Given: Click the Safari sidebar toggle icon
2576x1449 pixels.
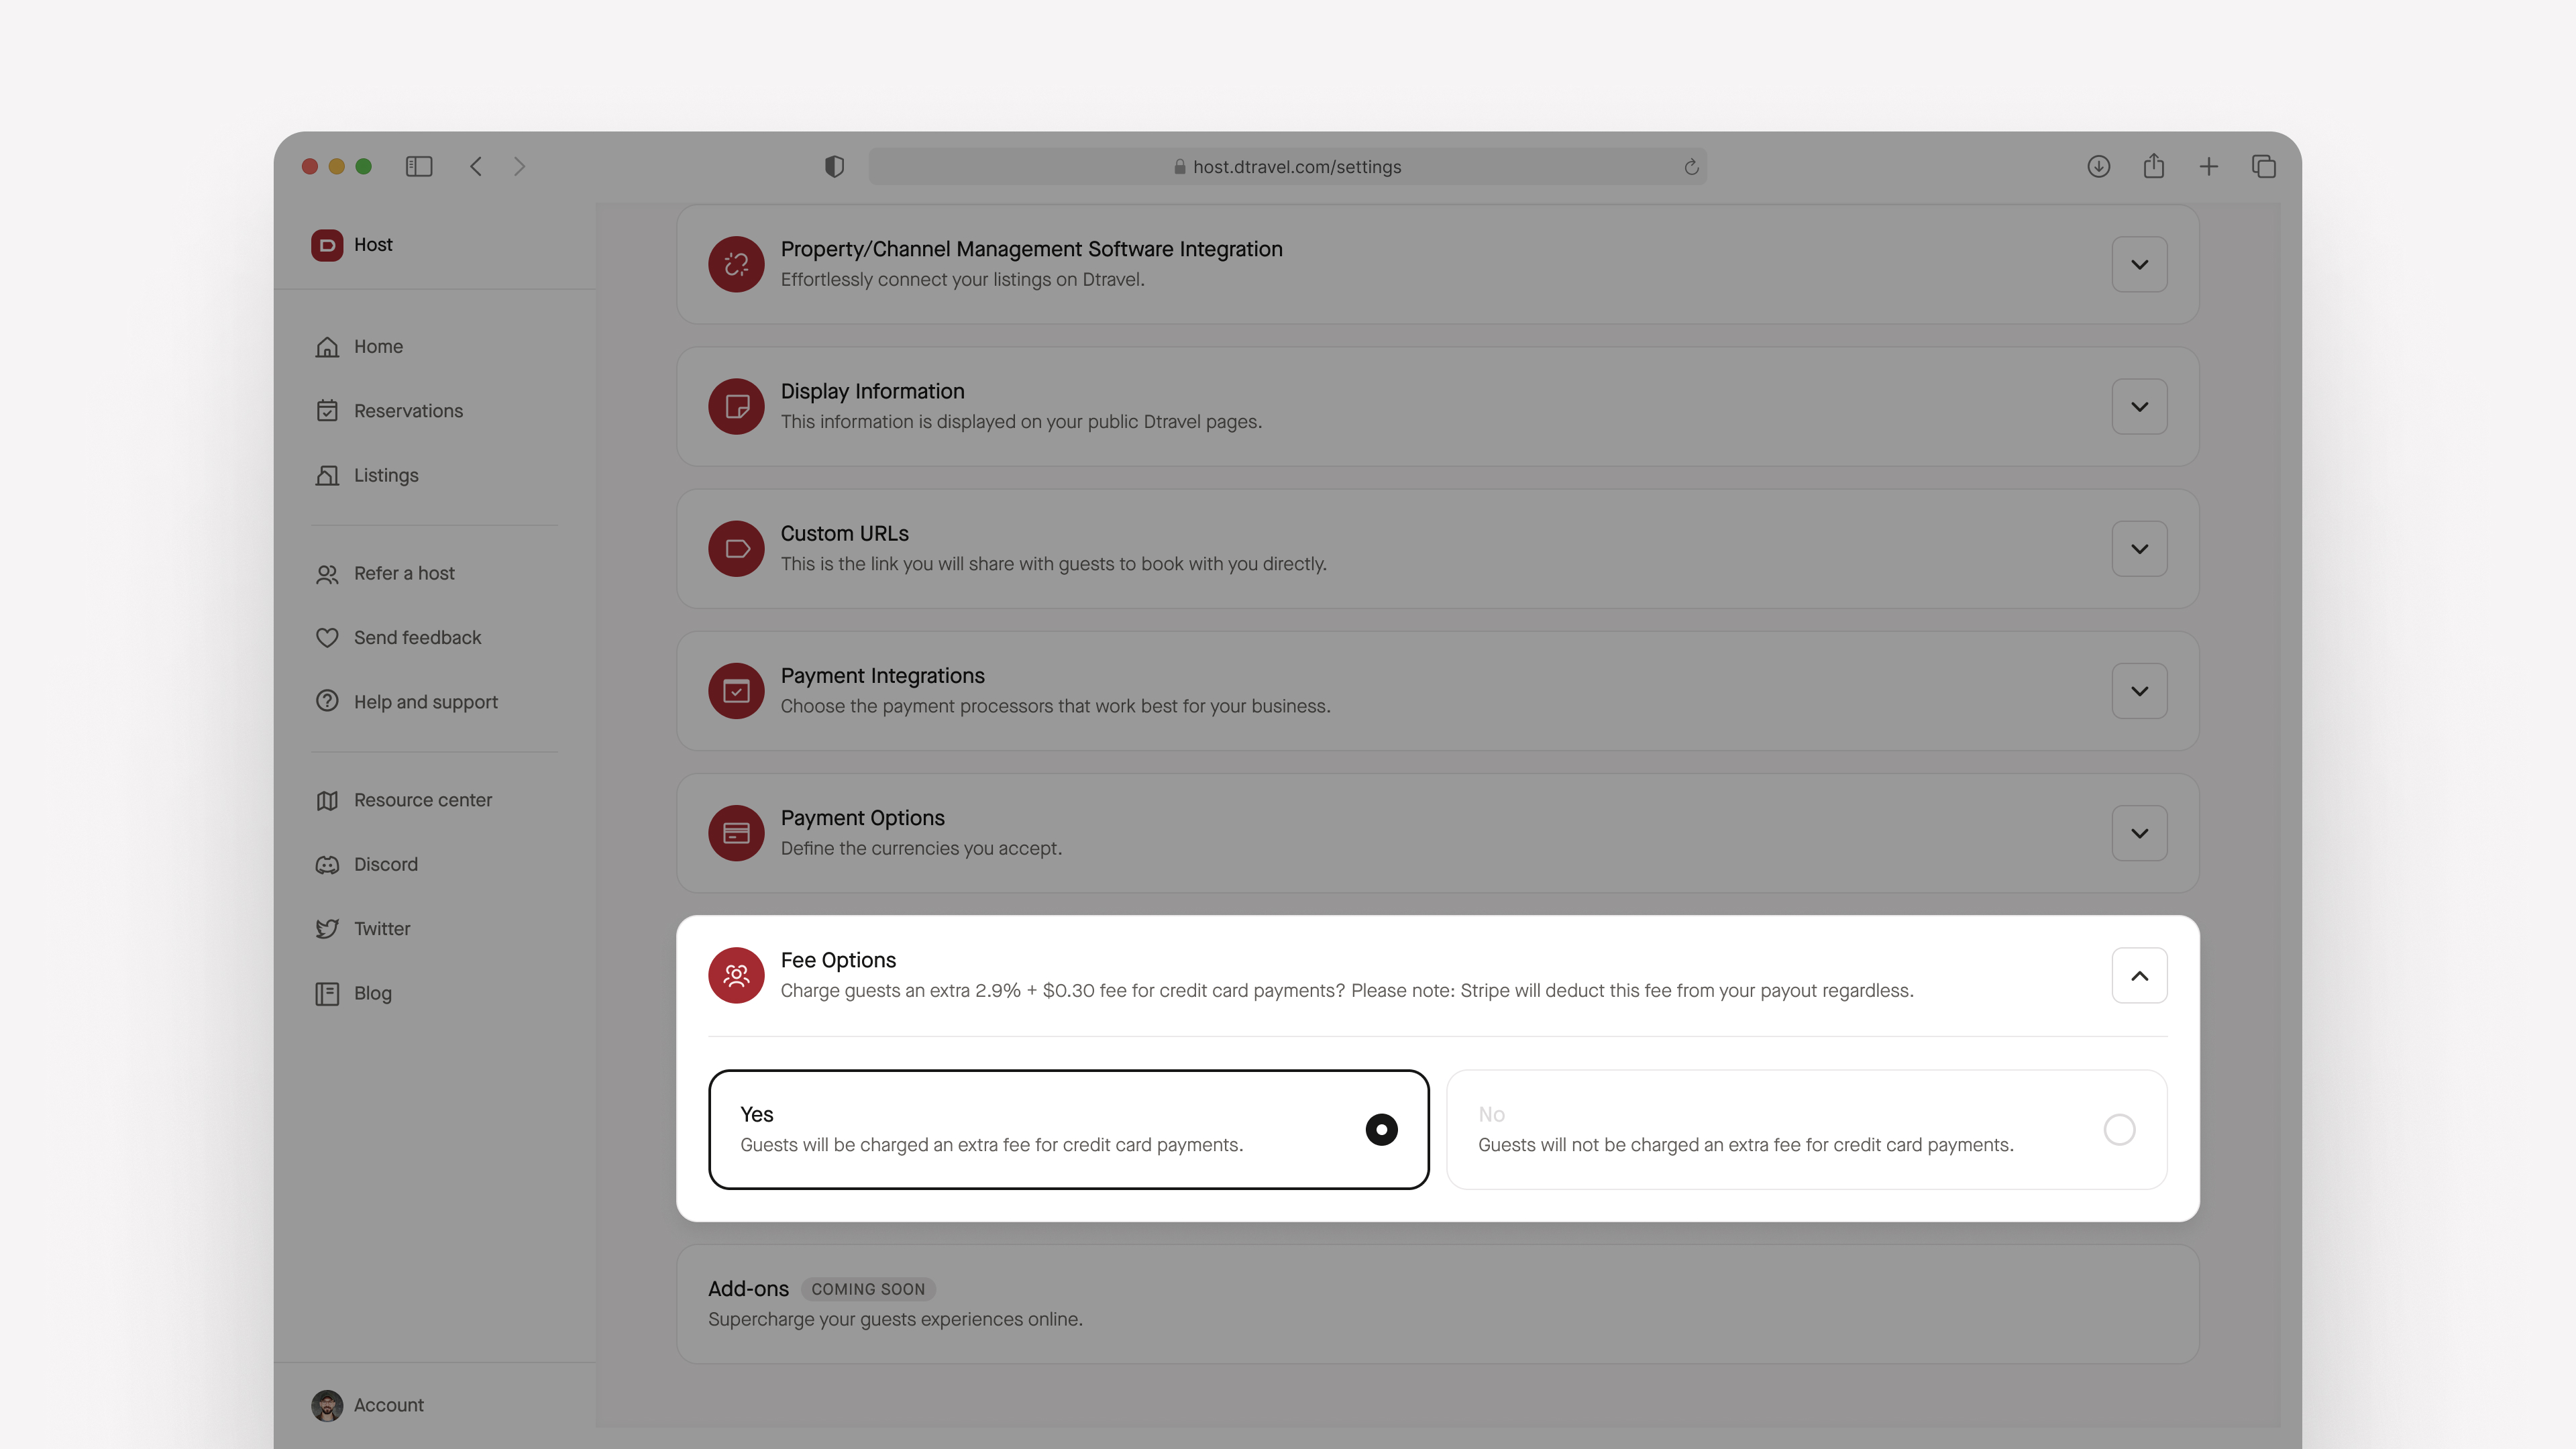Looking at the screenshot, I should [418, 166].
